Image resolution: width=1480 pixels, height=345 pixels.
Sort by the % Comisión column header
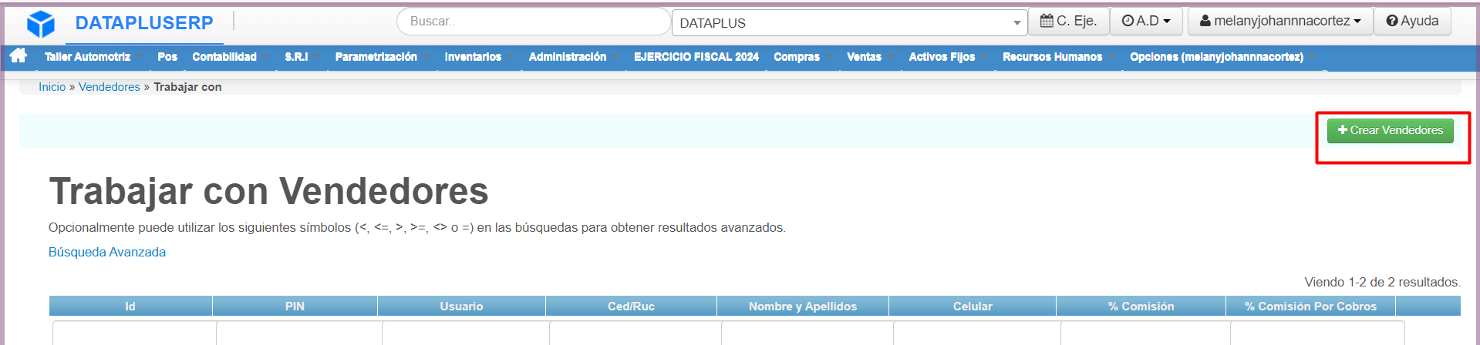1141,306
